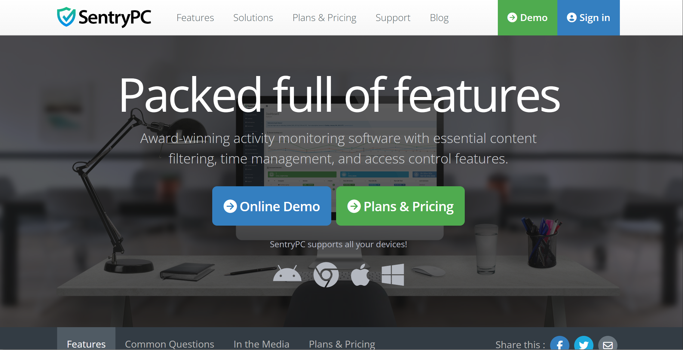Select the bottom Plans & Pricing tab

tap(342, 344)
